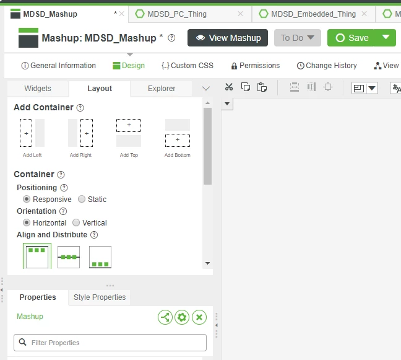Select Add Right container option
This screenshot has width=401, height=360.
pos(80,138)
